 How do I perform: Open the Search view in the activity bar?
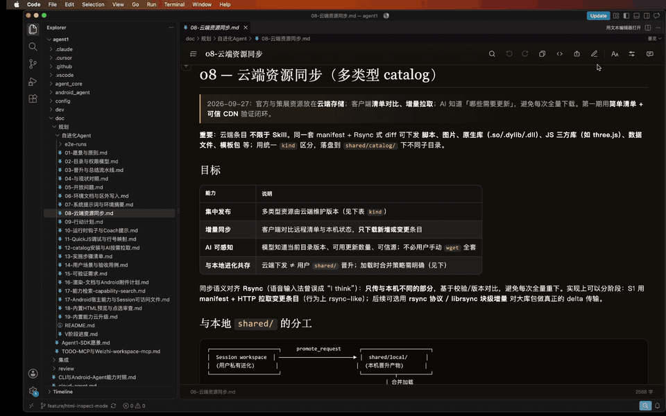(x=33, y=46)
